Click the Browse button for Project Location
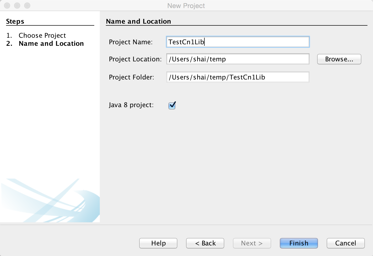Image resolution: width=373 pixels, height=256 pixels. 339,59
